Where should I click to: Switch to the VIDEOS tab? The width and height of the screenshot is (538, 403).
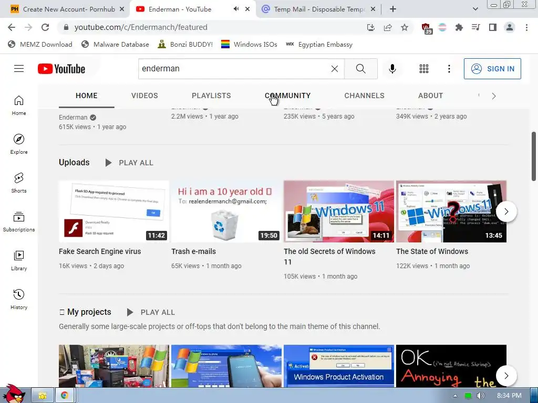[144, 96]
